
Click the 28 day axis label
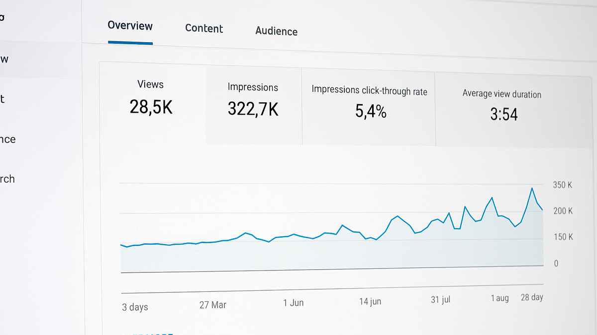(x=532, y=297)
